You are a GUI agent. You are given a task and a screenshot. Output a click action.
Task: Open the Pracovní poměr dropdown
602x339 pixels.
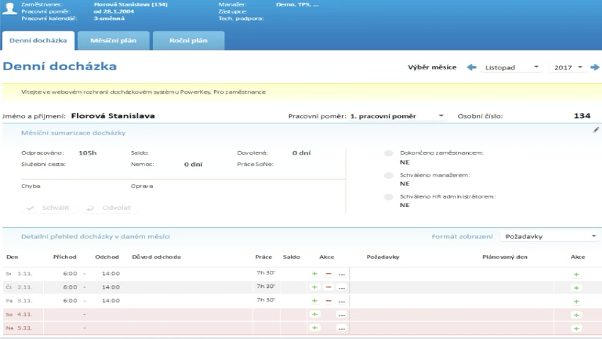[x=397, y=116]
